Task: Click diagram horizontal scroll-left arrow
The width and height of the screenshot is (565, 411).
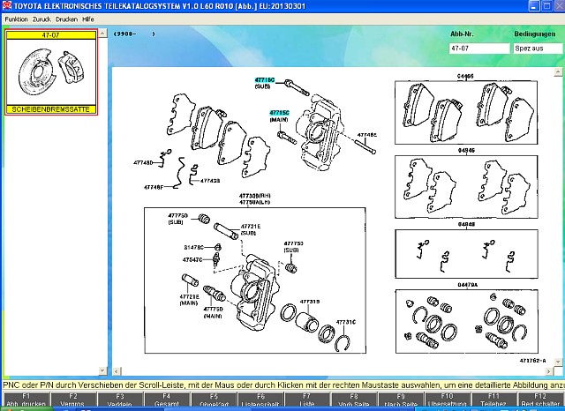Action: [117, 371]
